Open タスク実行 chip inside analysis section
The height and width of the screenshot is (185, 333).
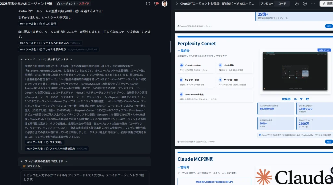coord(45,142)
